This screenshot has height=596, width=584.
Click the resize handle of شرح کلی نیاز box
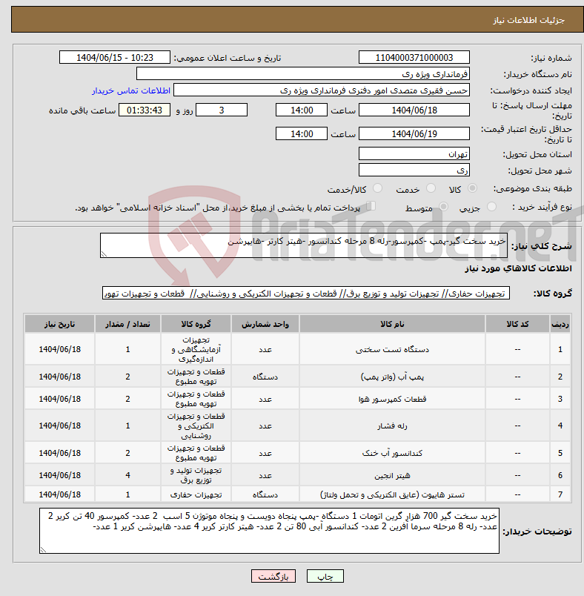(x=104, y=254)
